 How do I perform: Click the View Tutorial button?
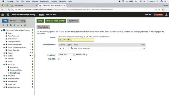click(x=43, y=27)
